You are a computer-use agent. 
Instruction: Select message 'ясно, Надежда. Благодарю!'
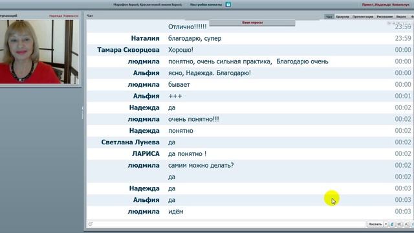tap(210, 73)
